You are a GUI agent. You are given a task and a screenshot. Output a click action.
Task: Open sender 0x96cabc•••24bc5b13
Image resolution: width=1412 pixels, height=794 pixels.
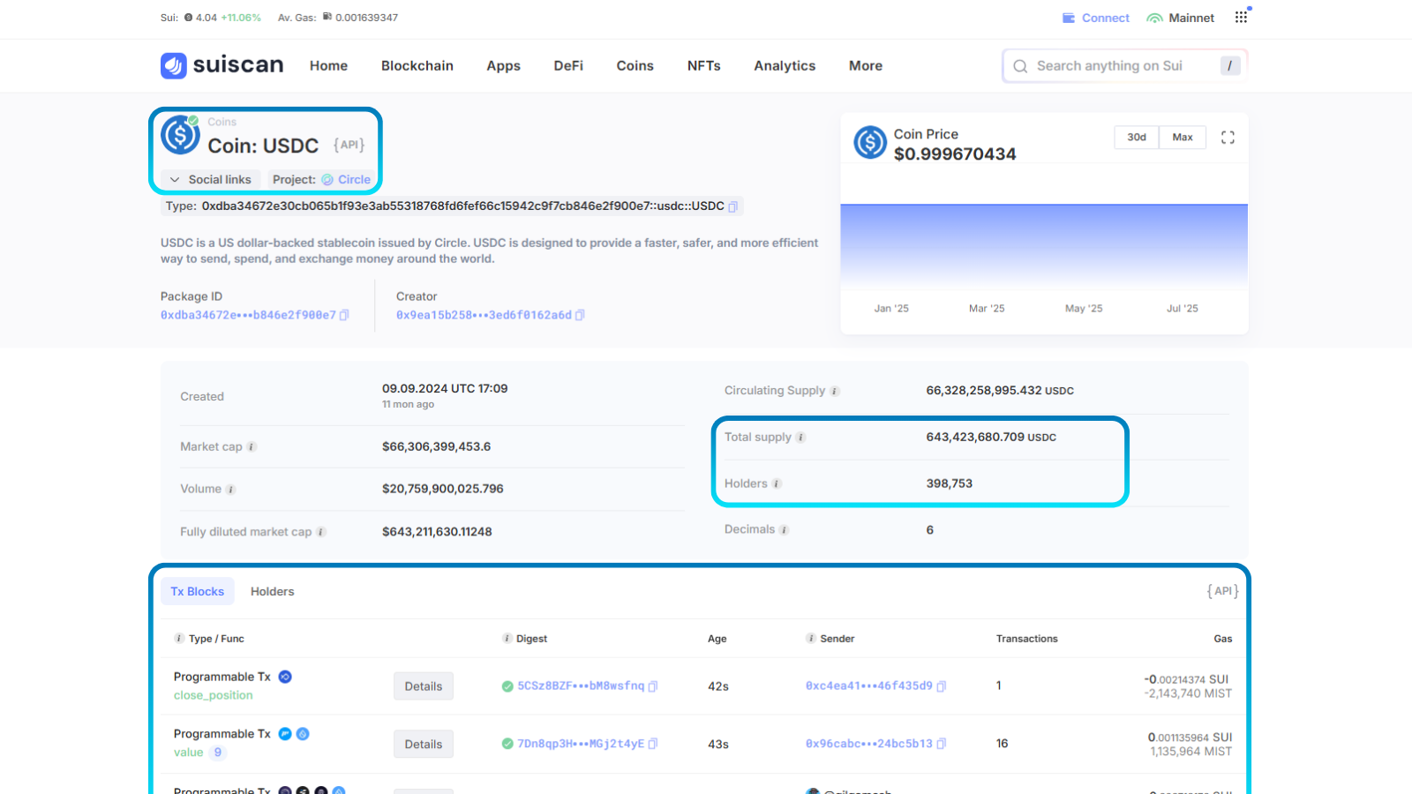click(869, 744)
